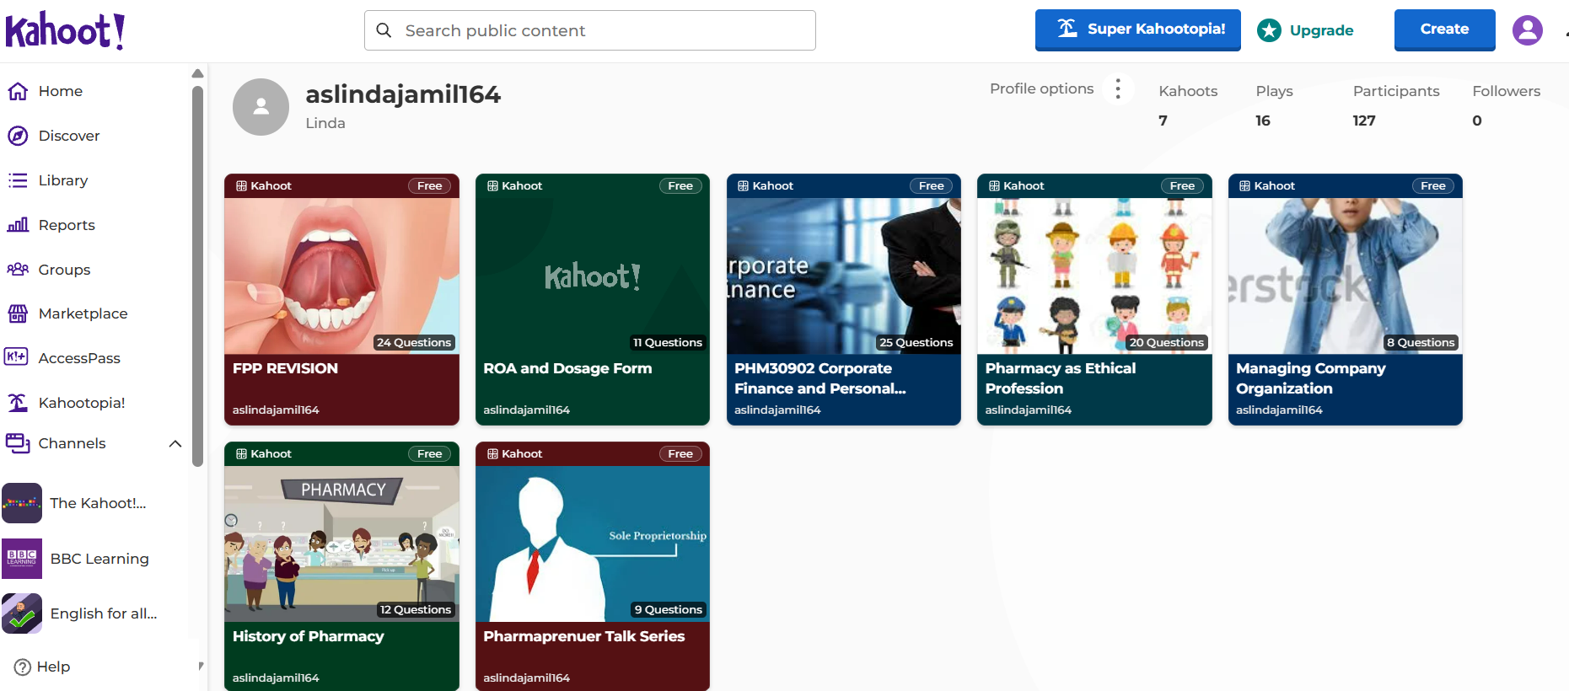Open the AccessPass K!+ icon
The height and width of the screenshot is (691, 1569).
[16, 356]
